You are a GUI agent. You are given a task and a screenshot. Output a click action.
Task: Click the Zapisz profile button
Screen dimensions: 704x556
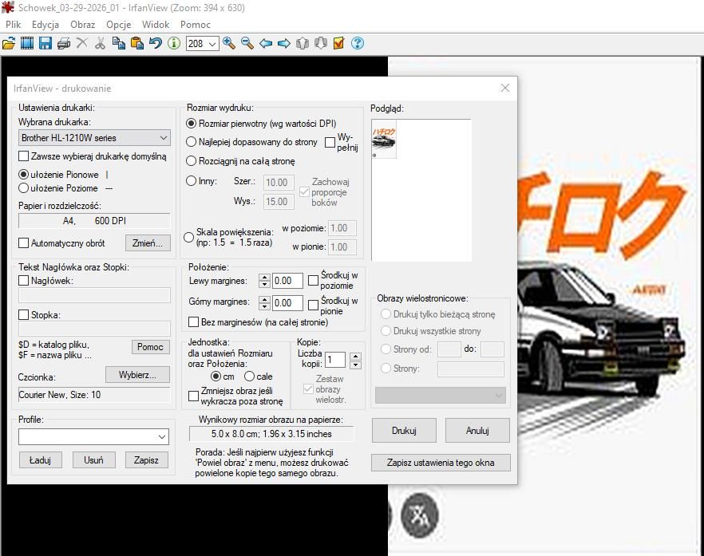tap(146, 460)
